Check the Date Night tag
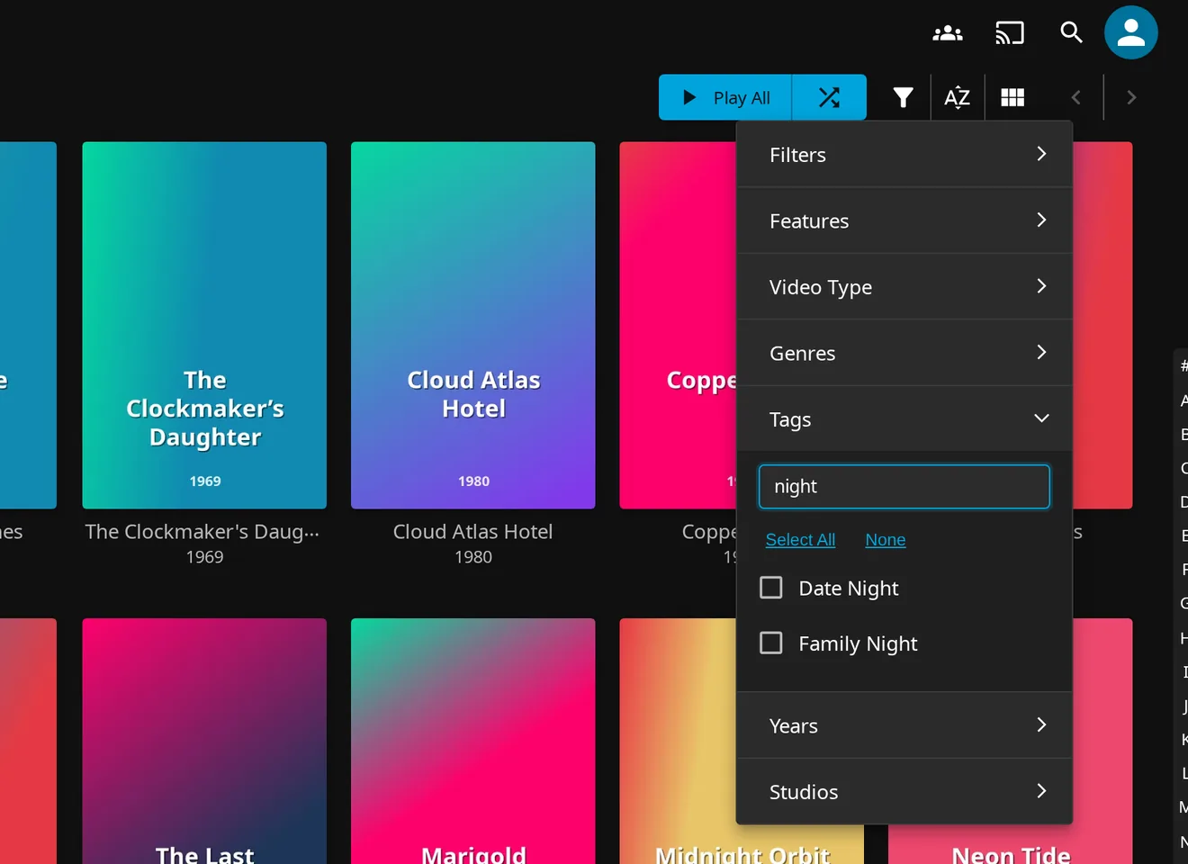 point(771,588)
